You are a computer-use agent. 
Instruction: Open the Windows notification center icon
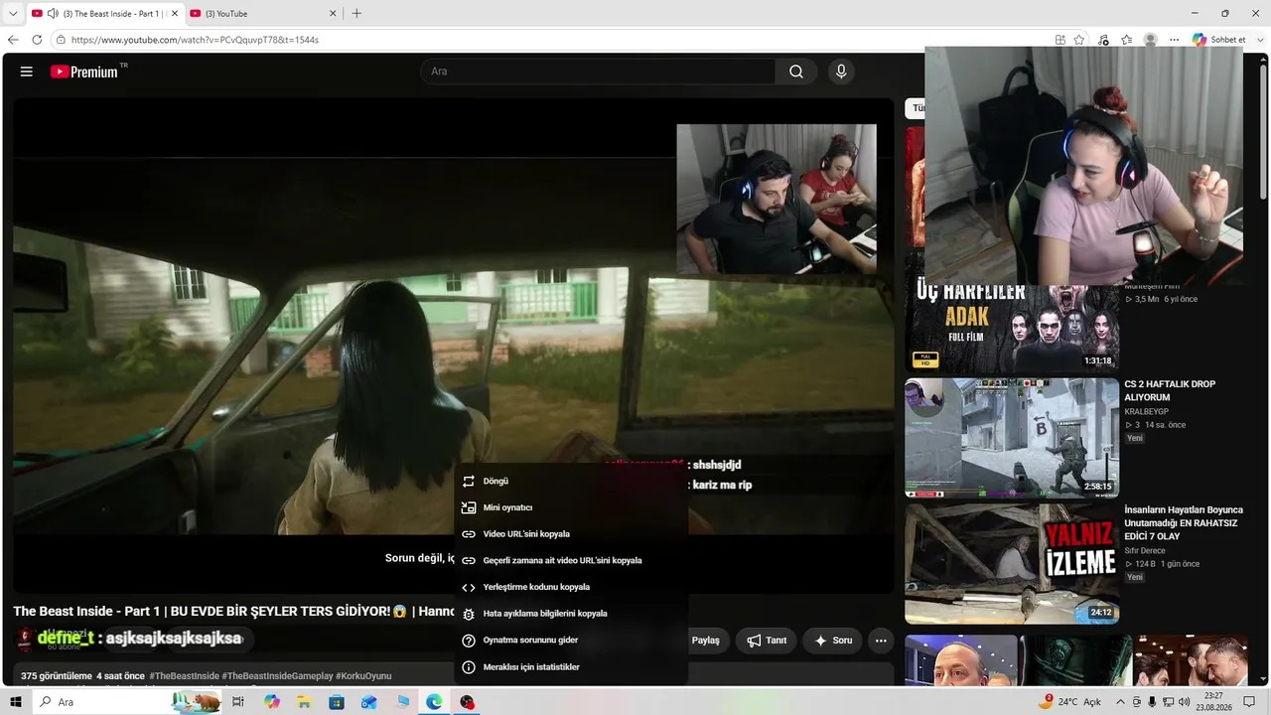click(1250, 702)
